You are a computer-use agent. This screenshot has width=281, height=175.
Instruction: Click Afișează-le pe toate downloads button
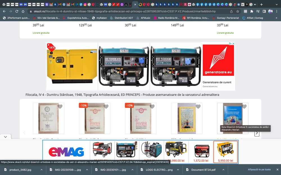coord(259,169)
